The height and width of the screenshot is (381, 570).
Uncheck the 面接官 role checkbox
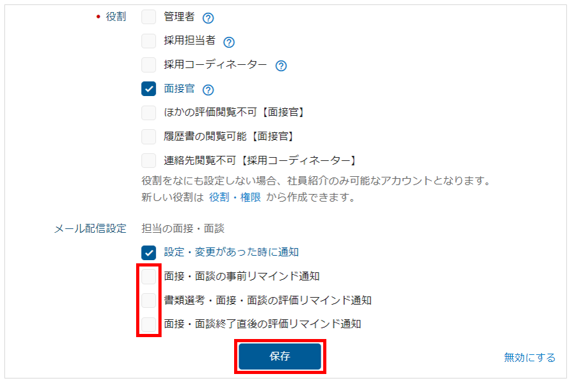coord(149,89)
